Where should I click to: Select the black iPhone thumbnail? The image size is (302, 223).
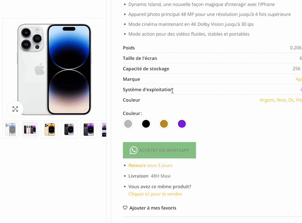click(69, 130)
